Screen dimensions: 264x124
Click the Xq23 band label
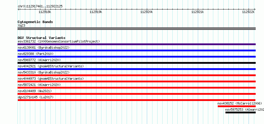[x=22, y=26]
